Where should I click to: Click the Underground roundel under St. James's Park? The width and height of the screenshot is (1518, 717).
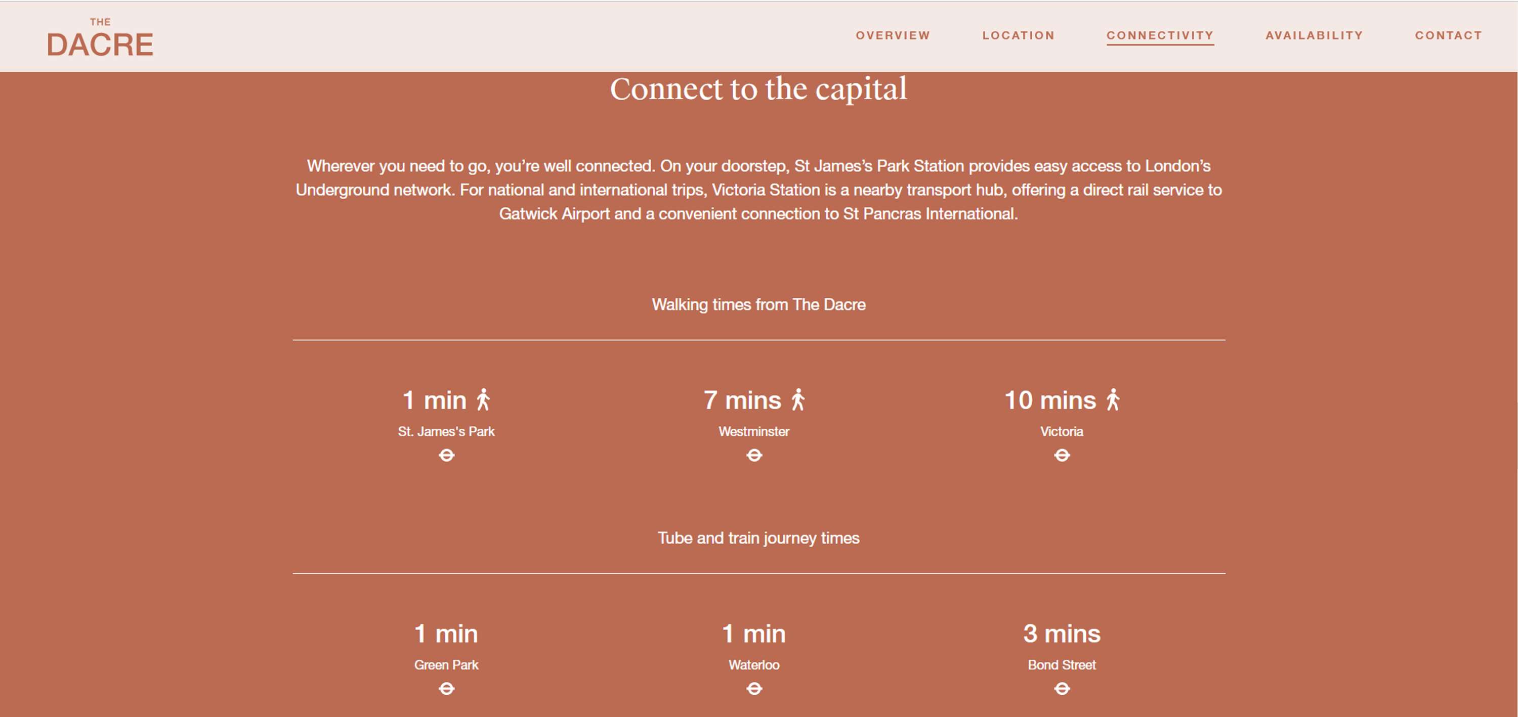coord(446,455)
